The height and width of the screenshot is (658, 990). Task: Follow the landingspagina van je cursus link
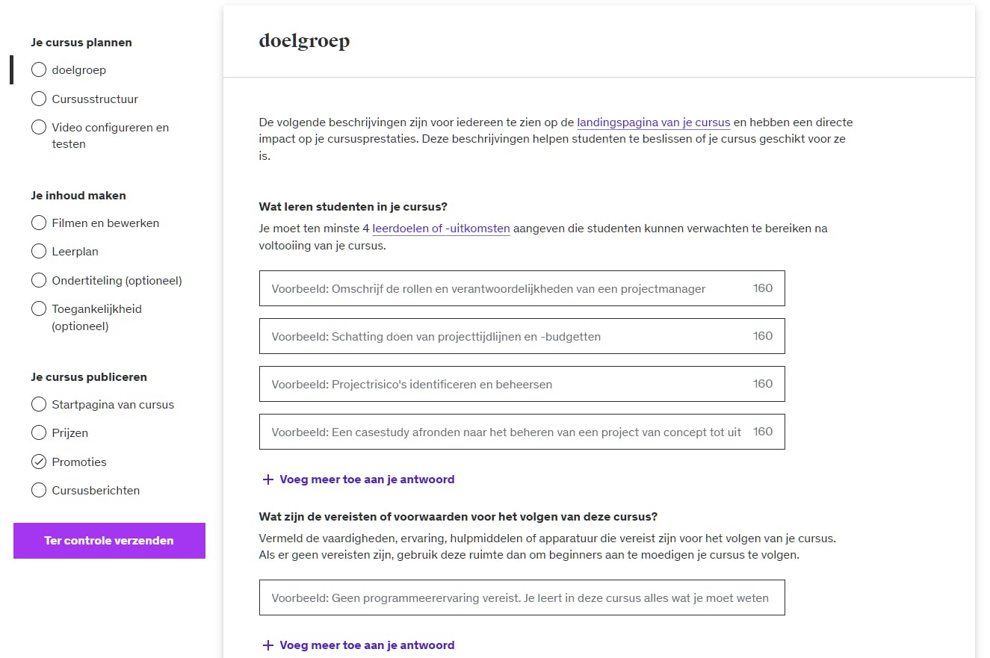point(653,122)
